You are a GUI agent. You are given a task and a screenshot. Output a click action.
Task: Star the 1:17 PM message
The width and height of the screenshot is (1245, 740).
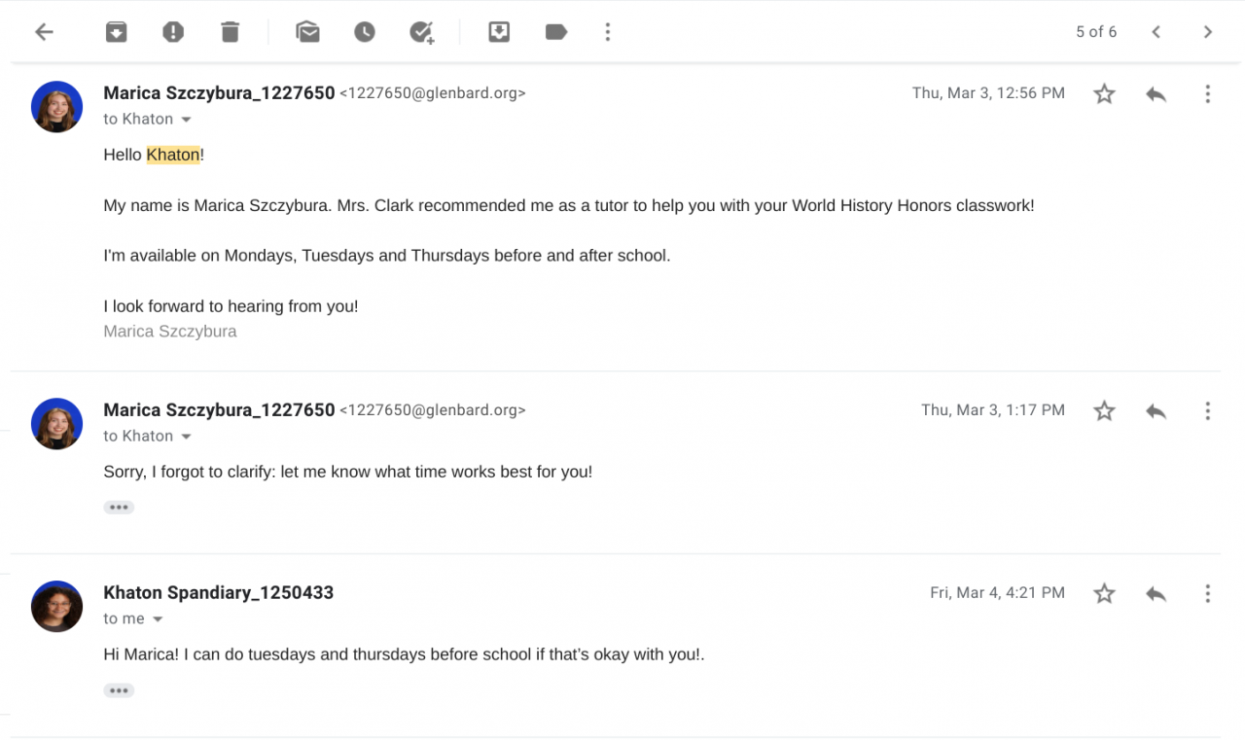1104,411
